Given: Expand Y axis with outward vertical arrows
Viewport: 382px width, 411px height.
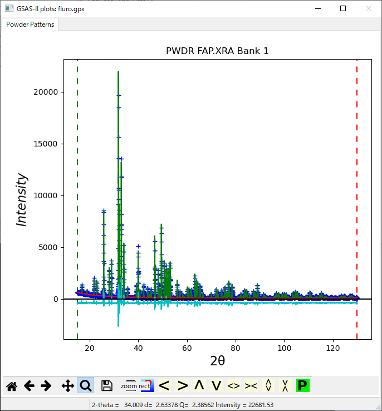Looking at the screenshot, I should (x=268, y=385).
